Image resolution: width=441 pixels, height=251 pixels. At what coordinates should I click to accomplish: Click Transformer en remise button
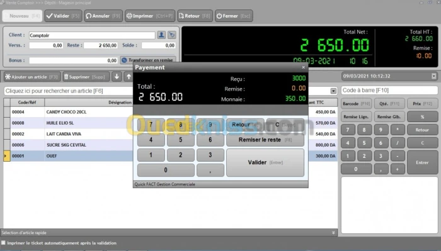click(148, 60)
